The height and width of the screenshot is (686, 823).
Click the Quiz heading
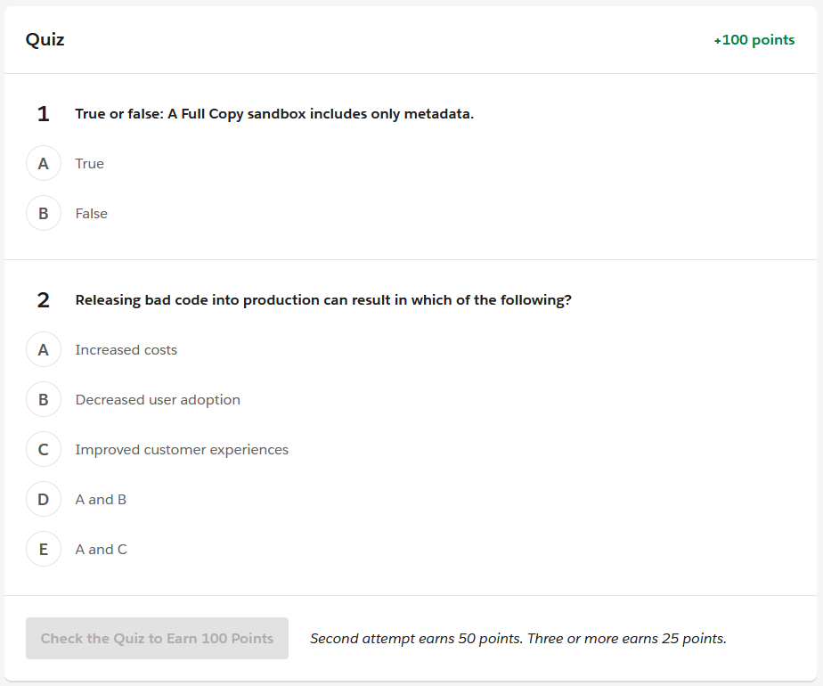pos(45,40)
